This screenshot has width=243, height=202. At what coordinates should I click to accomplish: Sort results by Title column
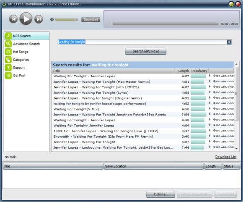(x=113, y=71)
